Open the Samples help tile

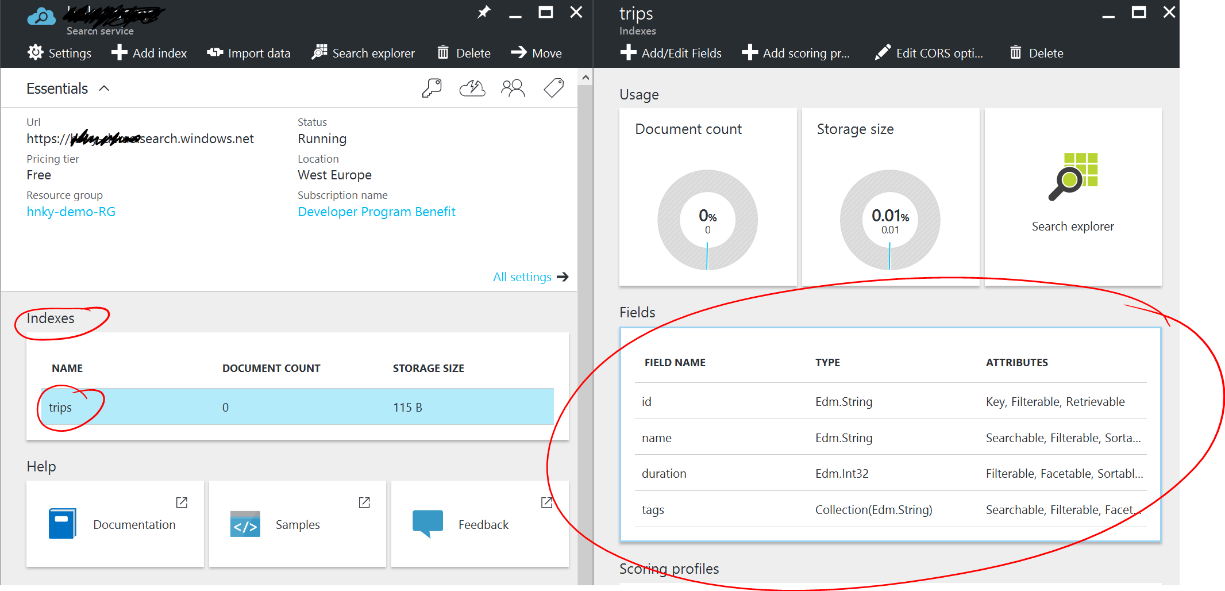(297, 524)
